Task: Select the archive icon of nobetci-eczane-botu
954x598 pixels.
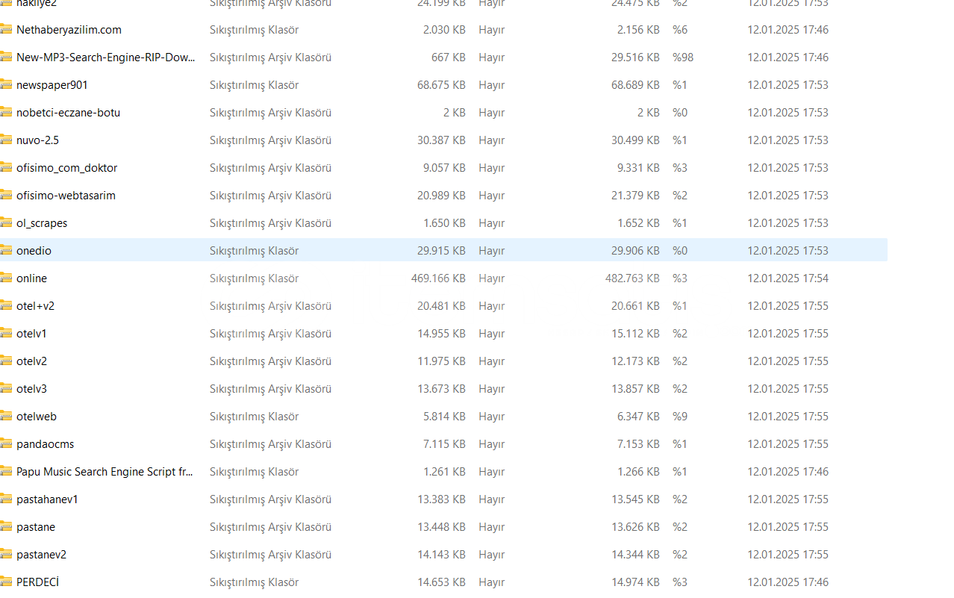Action: click(6, 113)
